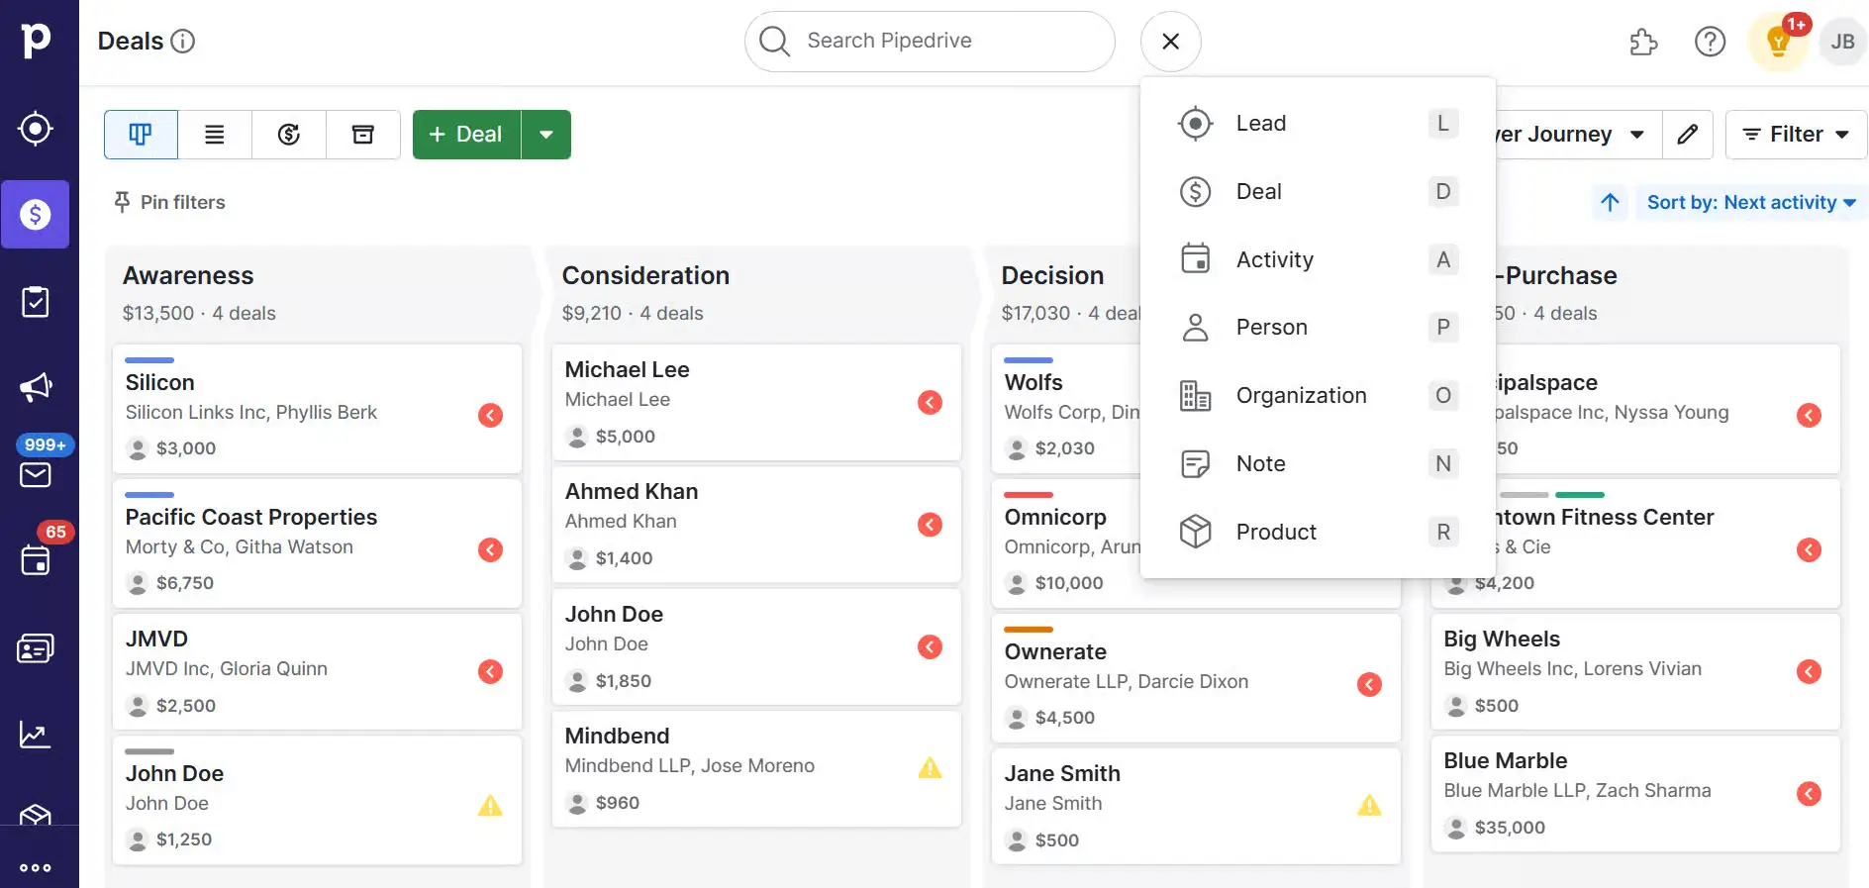The width and height of the screenshot is (1869, 888).
Task: Click the red label on Omnicorp deal
Action: click(x=1029, y=495)
